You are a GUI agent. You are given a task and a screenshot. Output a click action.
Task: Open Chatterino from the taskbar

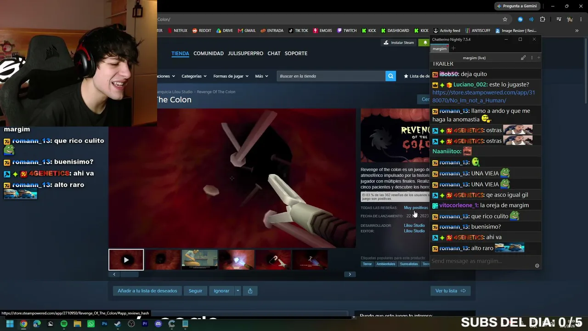click(172, 324)
